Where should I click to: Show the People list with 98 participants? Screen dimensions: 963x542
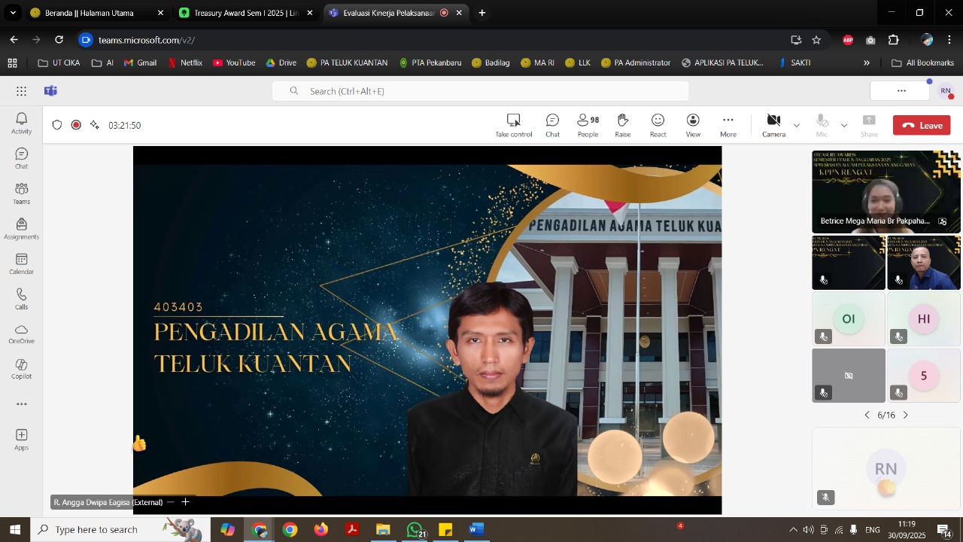[588, 125]
